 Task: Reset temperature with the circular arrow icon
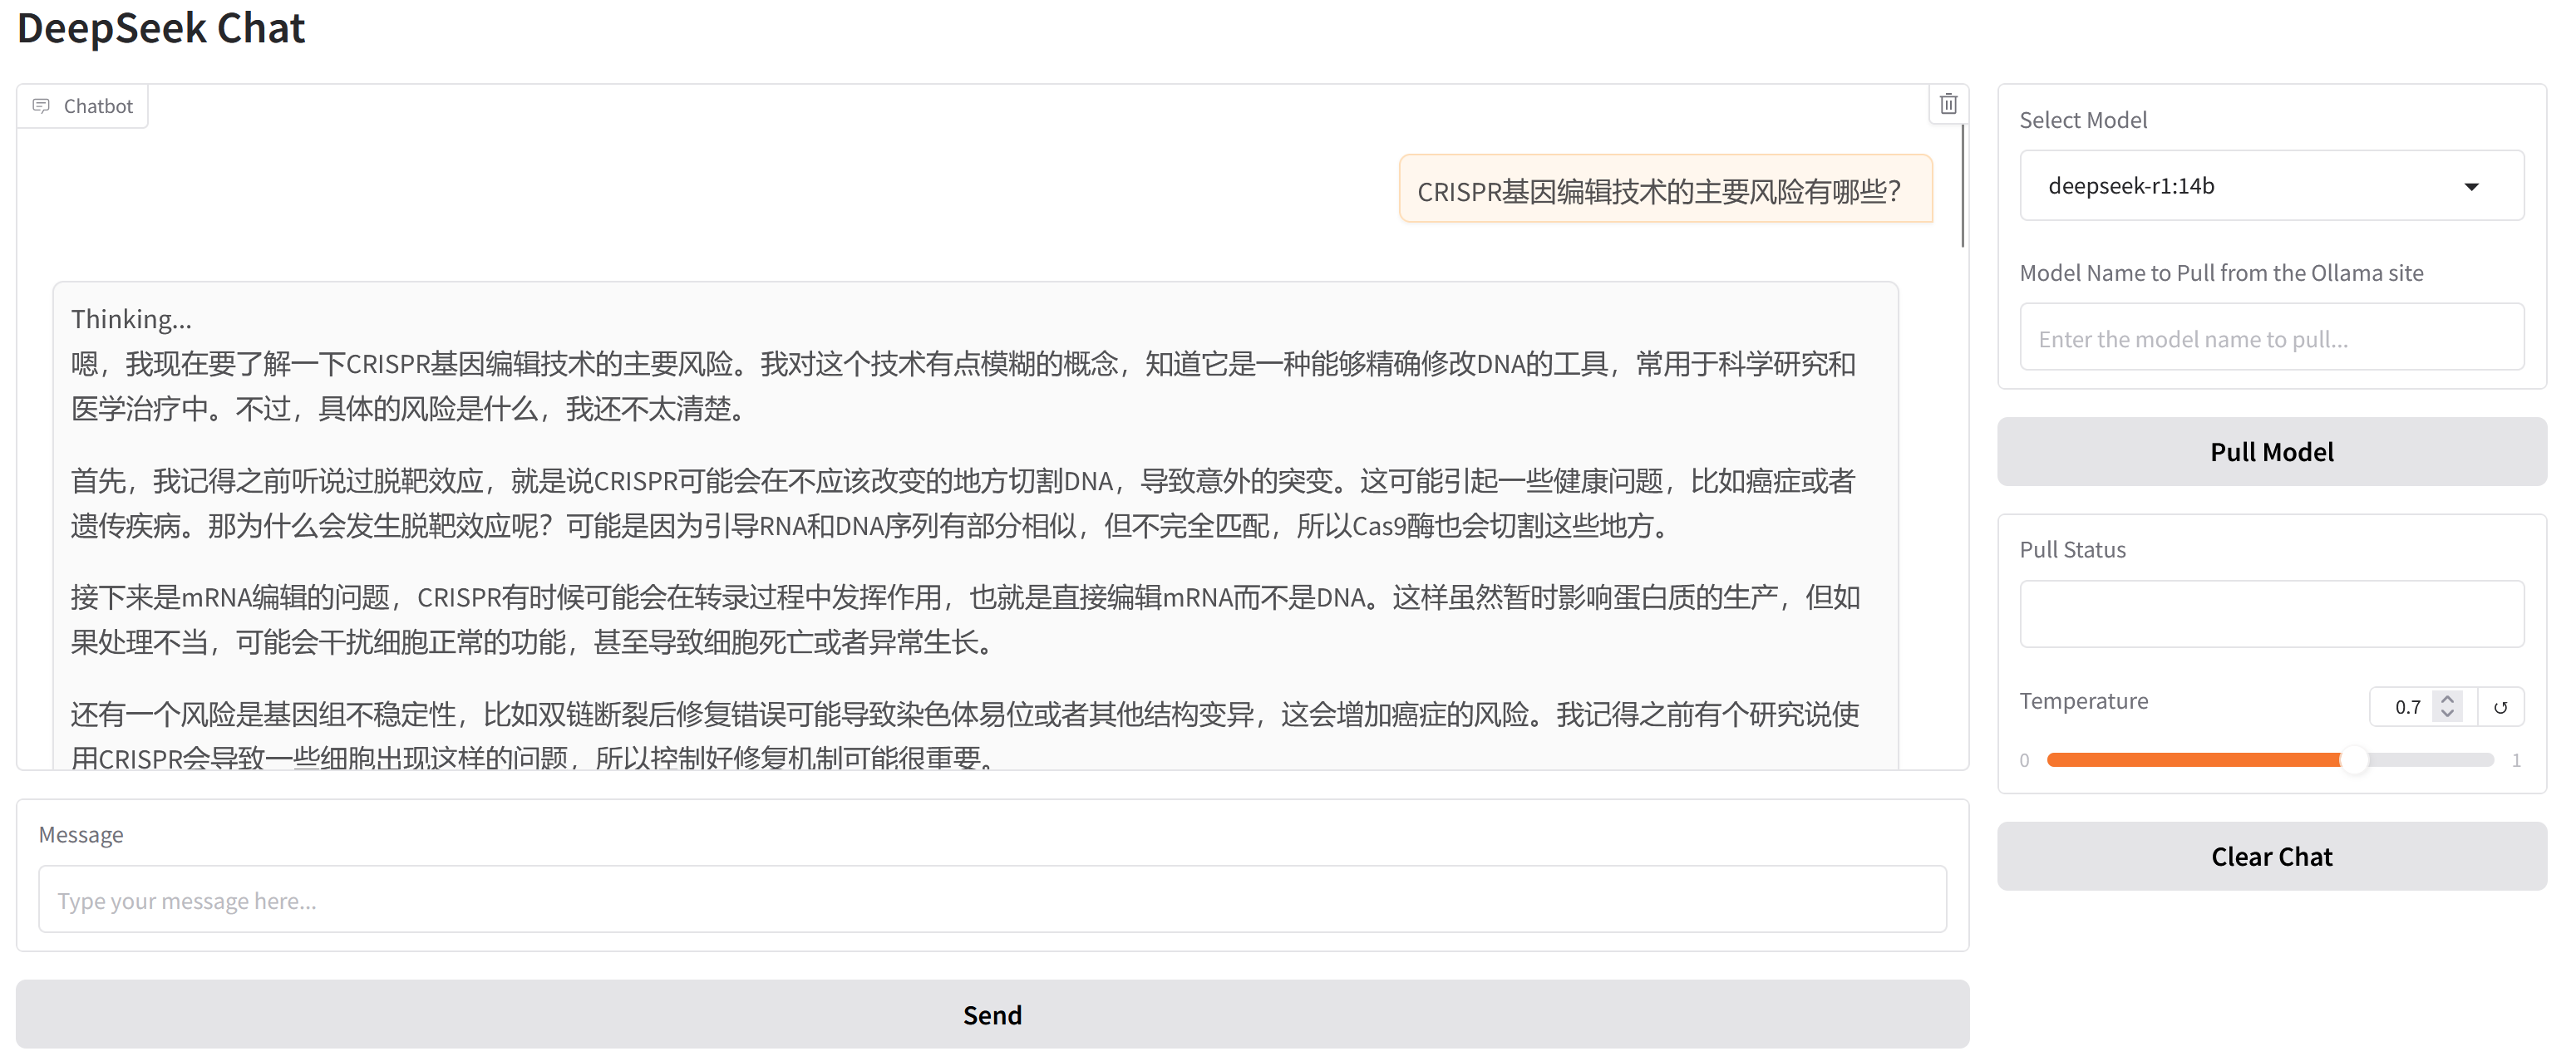(x=2500, y=707)
